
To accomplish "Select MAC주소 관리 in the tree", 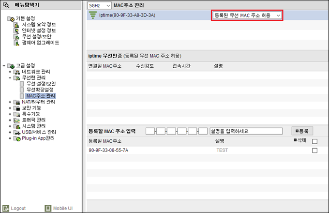I will coord(41,96).
